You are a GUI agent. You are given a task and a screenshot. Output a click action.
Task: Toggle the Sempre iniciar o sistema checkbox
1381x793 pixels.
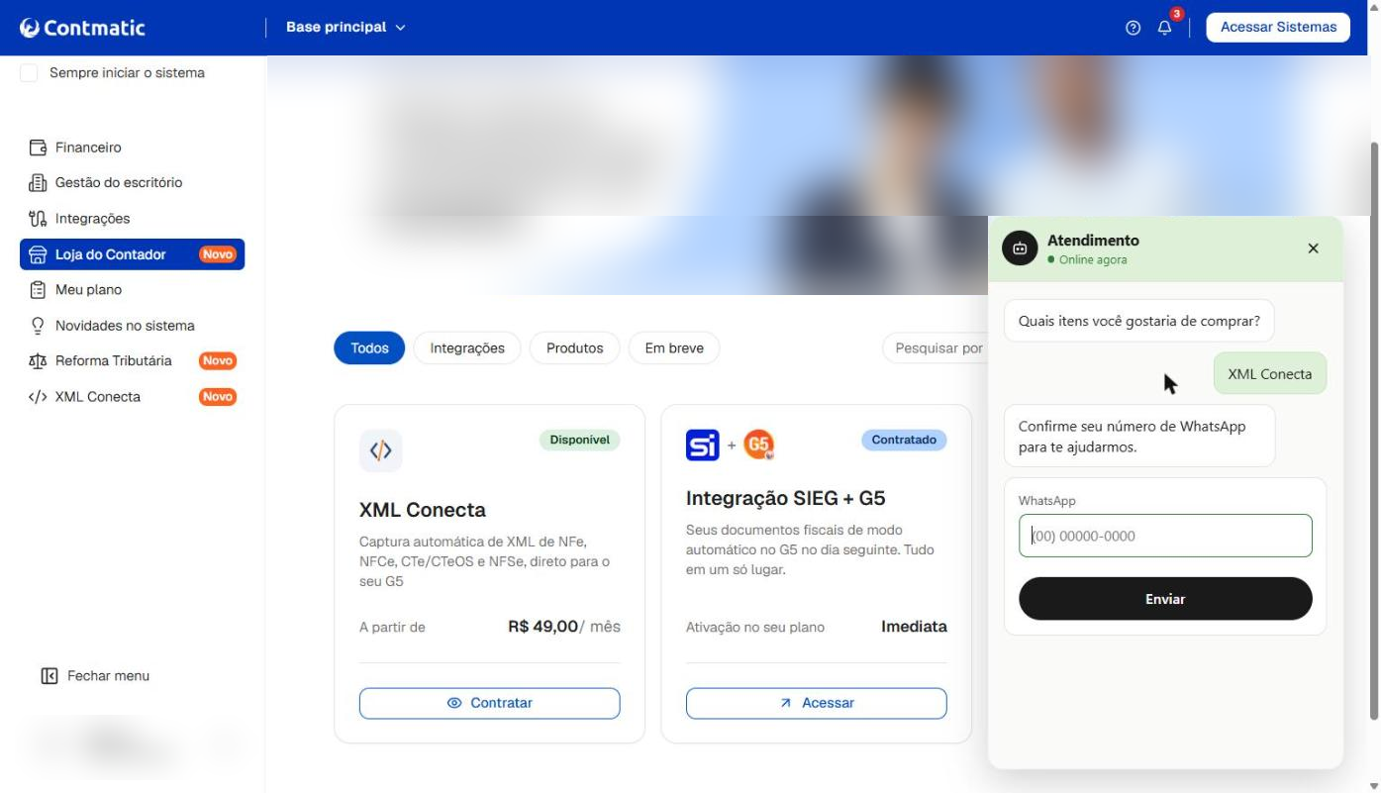point(29,73)
